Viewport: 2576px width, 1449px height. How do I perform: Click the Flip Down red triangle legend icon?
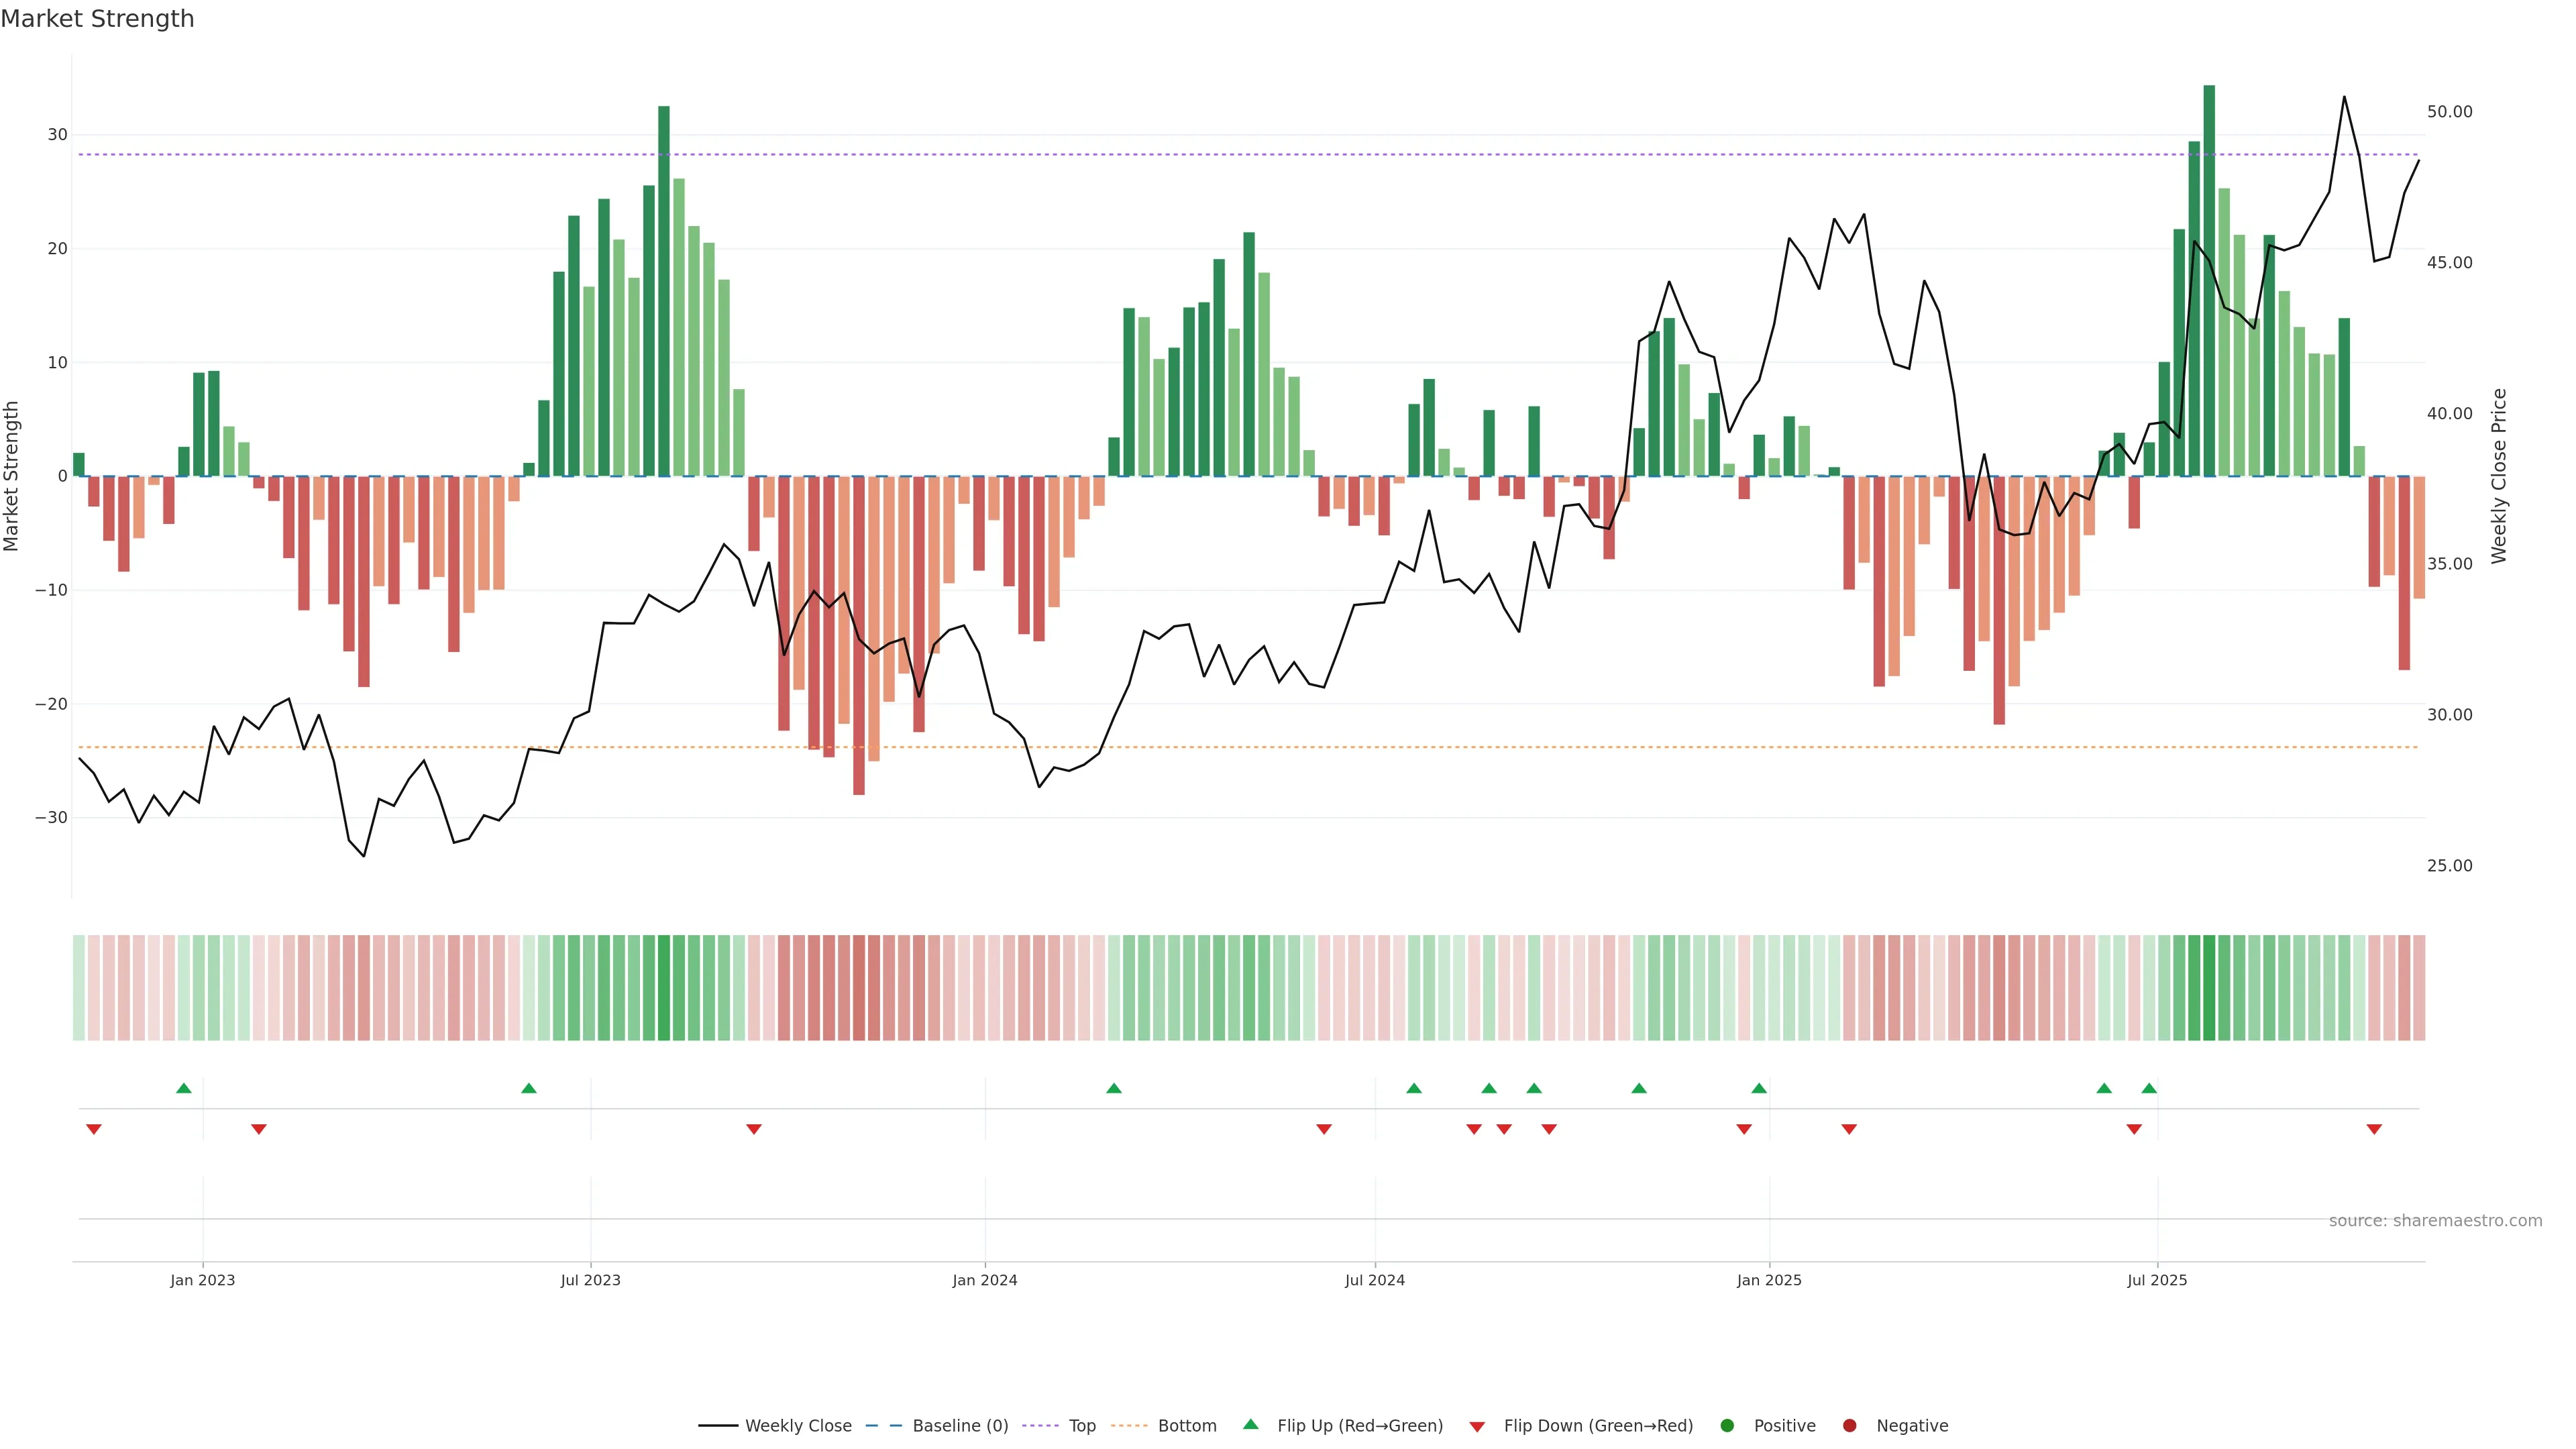pos(1477,1426)
